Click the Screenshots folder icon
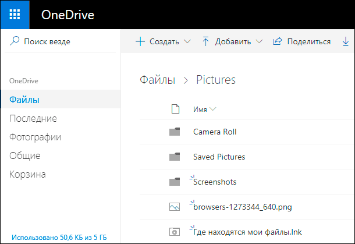Screen dimensions: 355x244 coord(175,182)
